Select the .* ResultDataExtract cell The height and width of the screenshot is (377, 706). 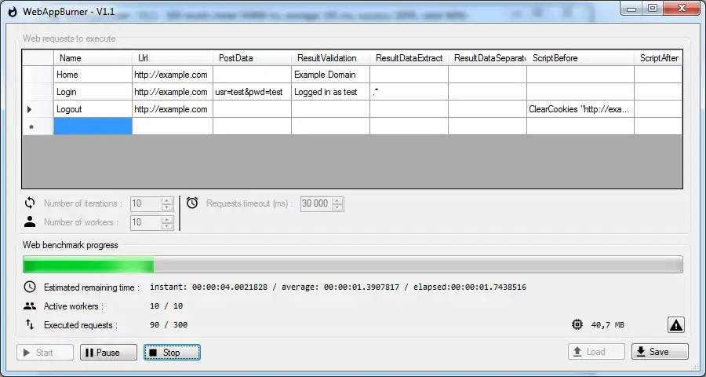pyautogui.click(x=409, y=92)
